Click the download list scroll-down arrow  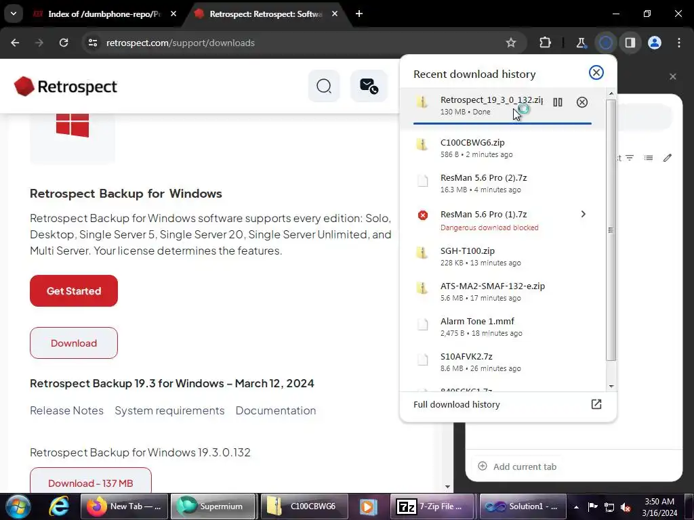(x=611, y=387)
